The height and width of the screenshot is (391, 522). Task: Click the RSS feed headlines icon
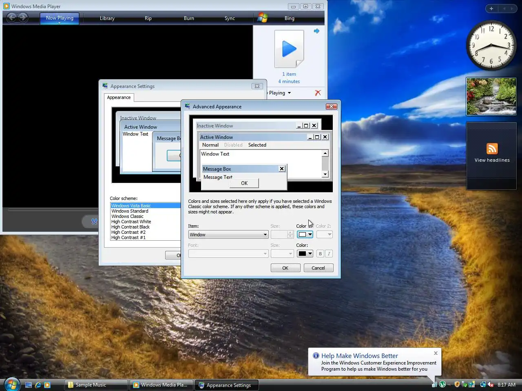click(x=492, y=149)
